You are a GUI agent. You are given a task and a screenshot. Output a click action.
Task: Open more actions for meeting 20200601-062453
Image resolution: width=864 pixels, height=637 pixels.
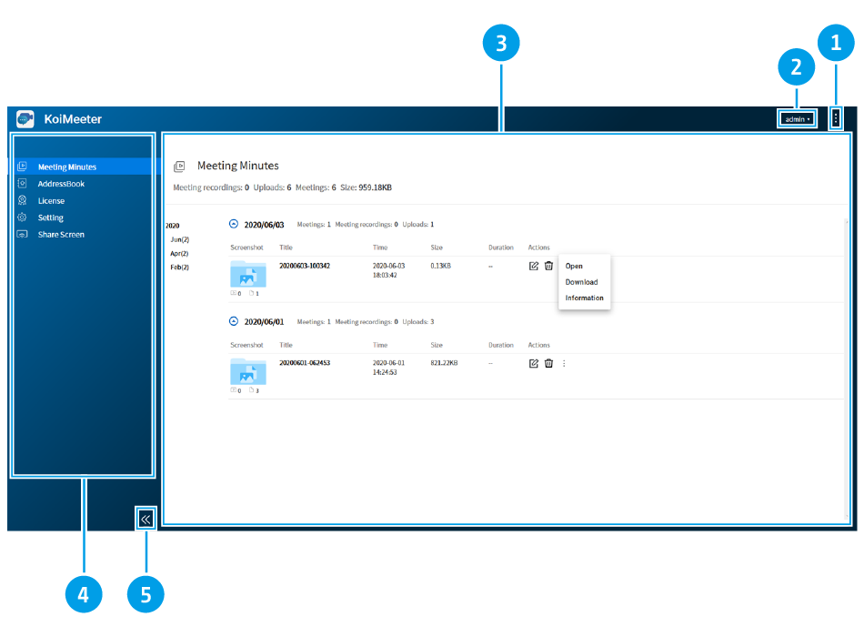click(x=564, y=363)
